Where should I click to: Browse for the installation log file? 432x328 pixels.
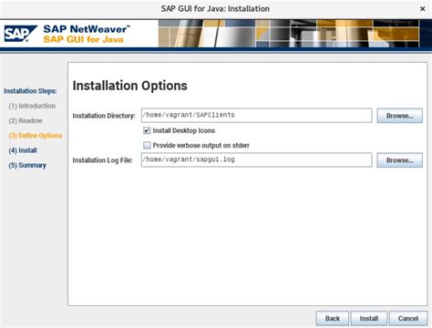click(x=399, y=160)
